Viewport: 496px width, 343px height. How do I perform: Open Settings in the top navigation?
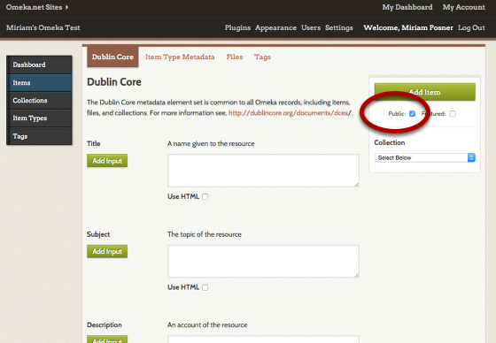point(338,27)
